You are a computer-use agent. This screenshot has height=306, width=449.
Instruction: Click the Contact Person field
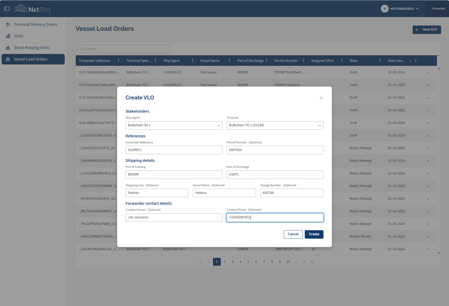coord(174,218)
